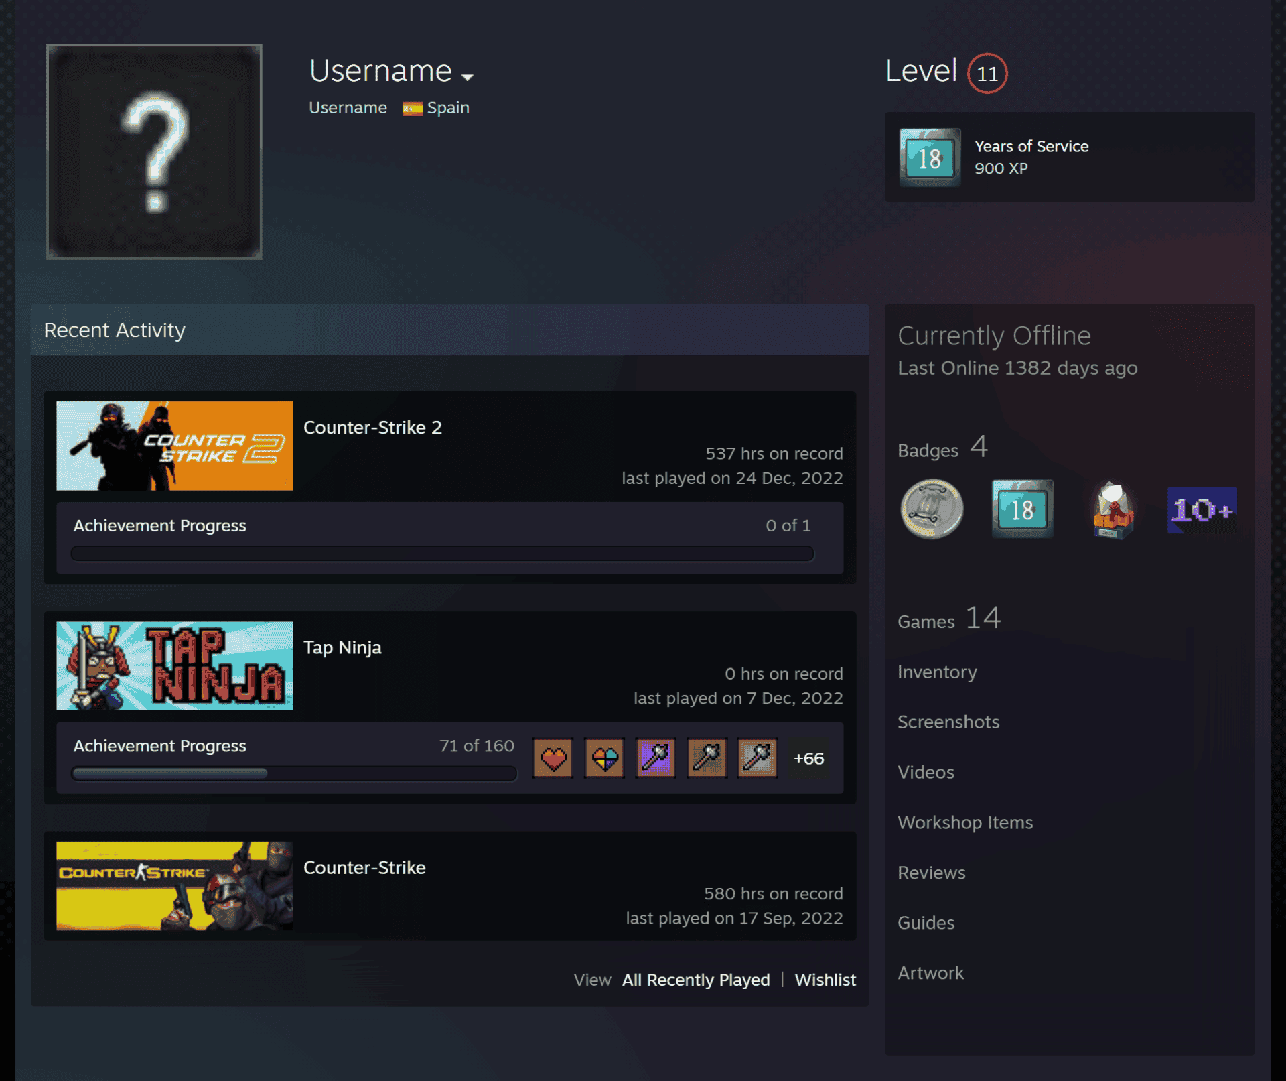Screen dimensions: 1286x1081
Task: Open the Years of Service 18 badge icon in showcase
Action: coord(930,157)
